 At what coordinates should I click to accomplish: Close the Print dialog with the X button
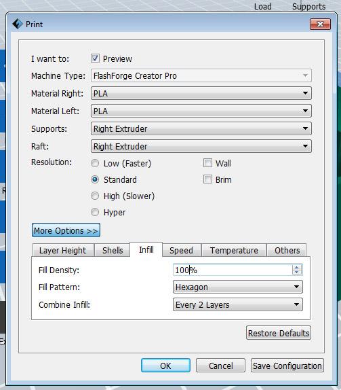(x=320, y=24)
